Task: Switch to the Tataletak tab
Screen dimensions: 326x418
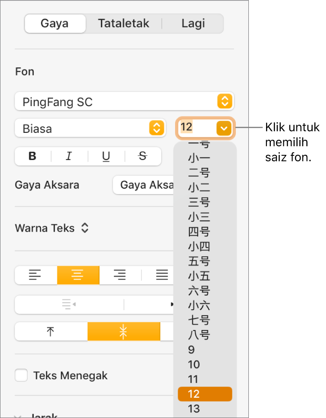Action: 124,23
